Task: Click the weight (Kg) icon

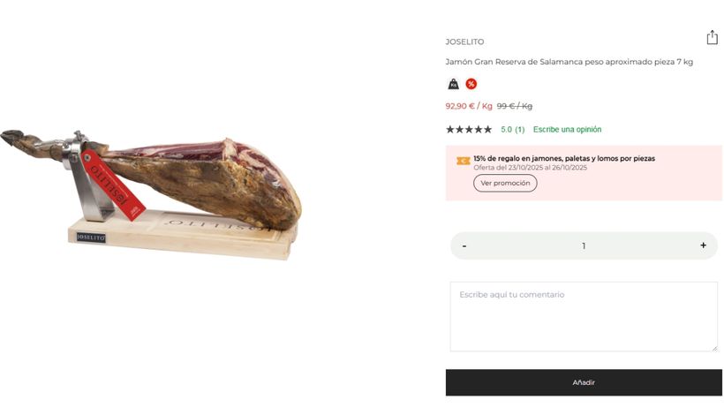Action: click(453, 84)
